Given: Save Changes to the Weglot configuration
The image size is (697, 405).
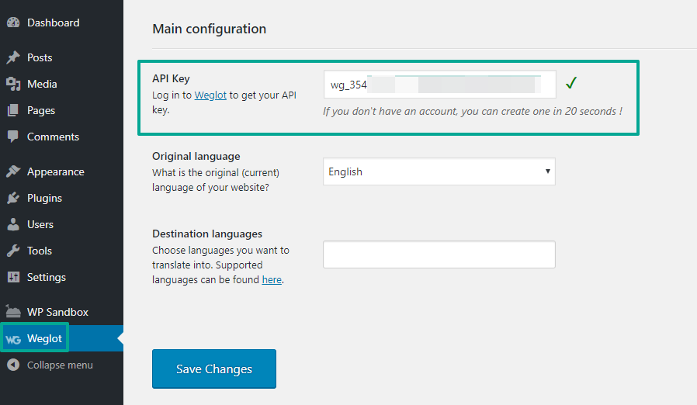Looking at the screenshot, I should tap(214, 369).
